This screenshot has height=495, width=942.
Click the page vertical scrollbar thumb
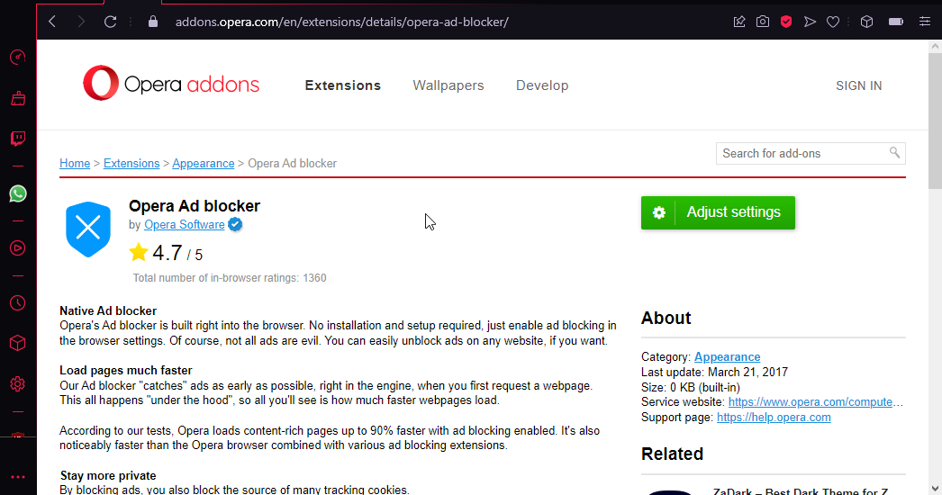pos(936,121)
